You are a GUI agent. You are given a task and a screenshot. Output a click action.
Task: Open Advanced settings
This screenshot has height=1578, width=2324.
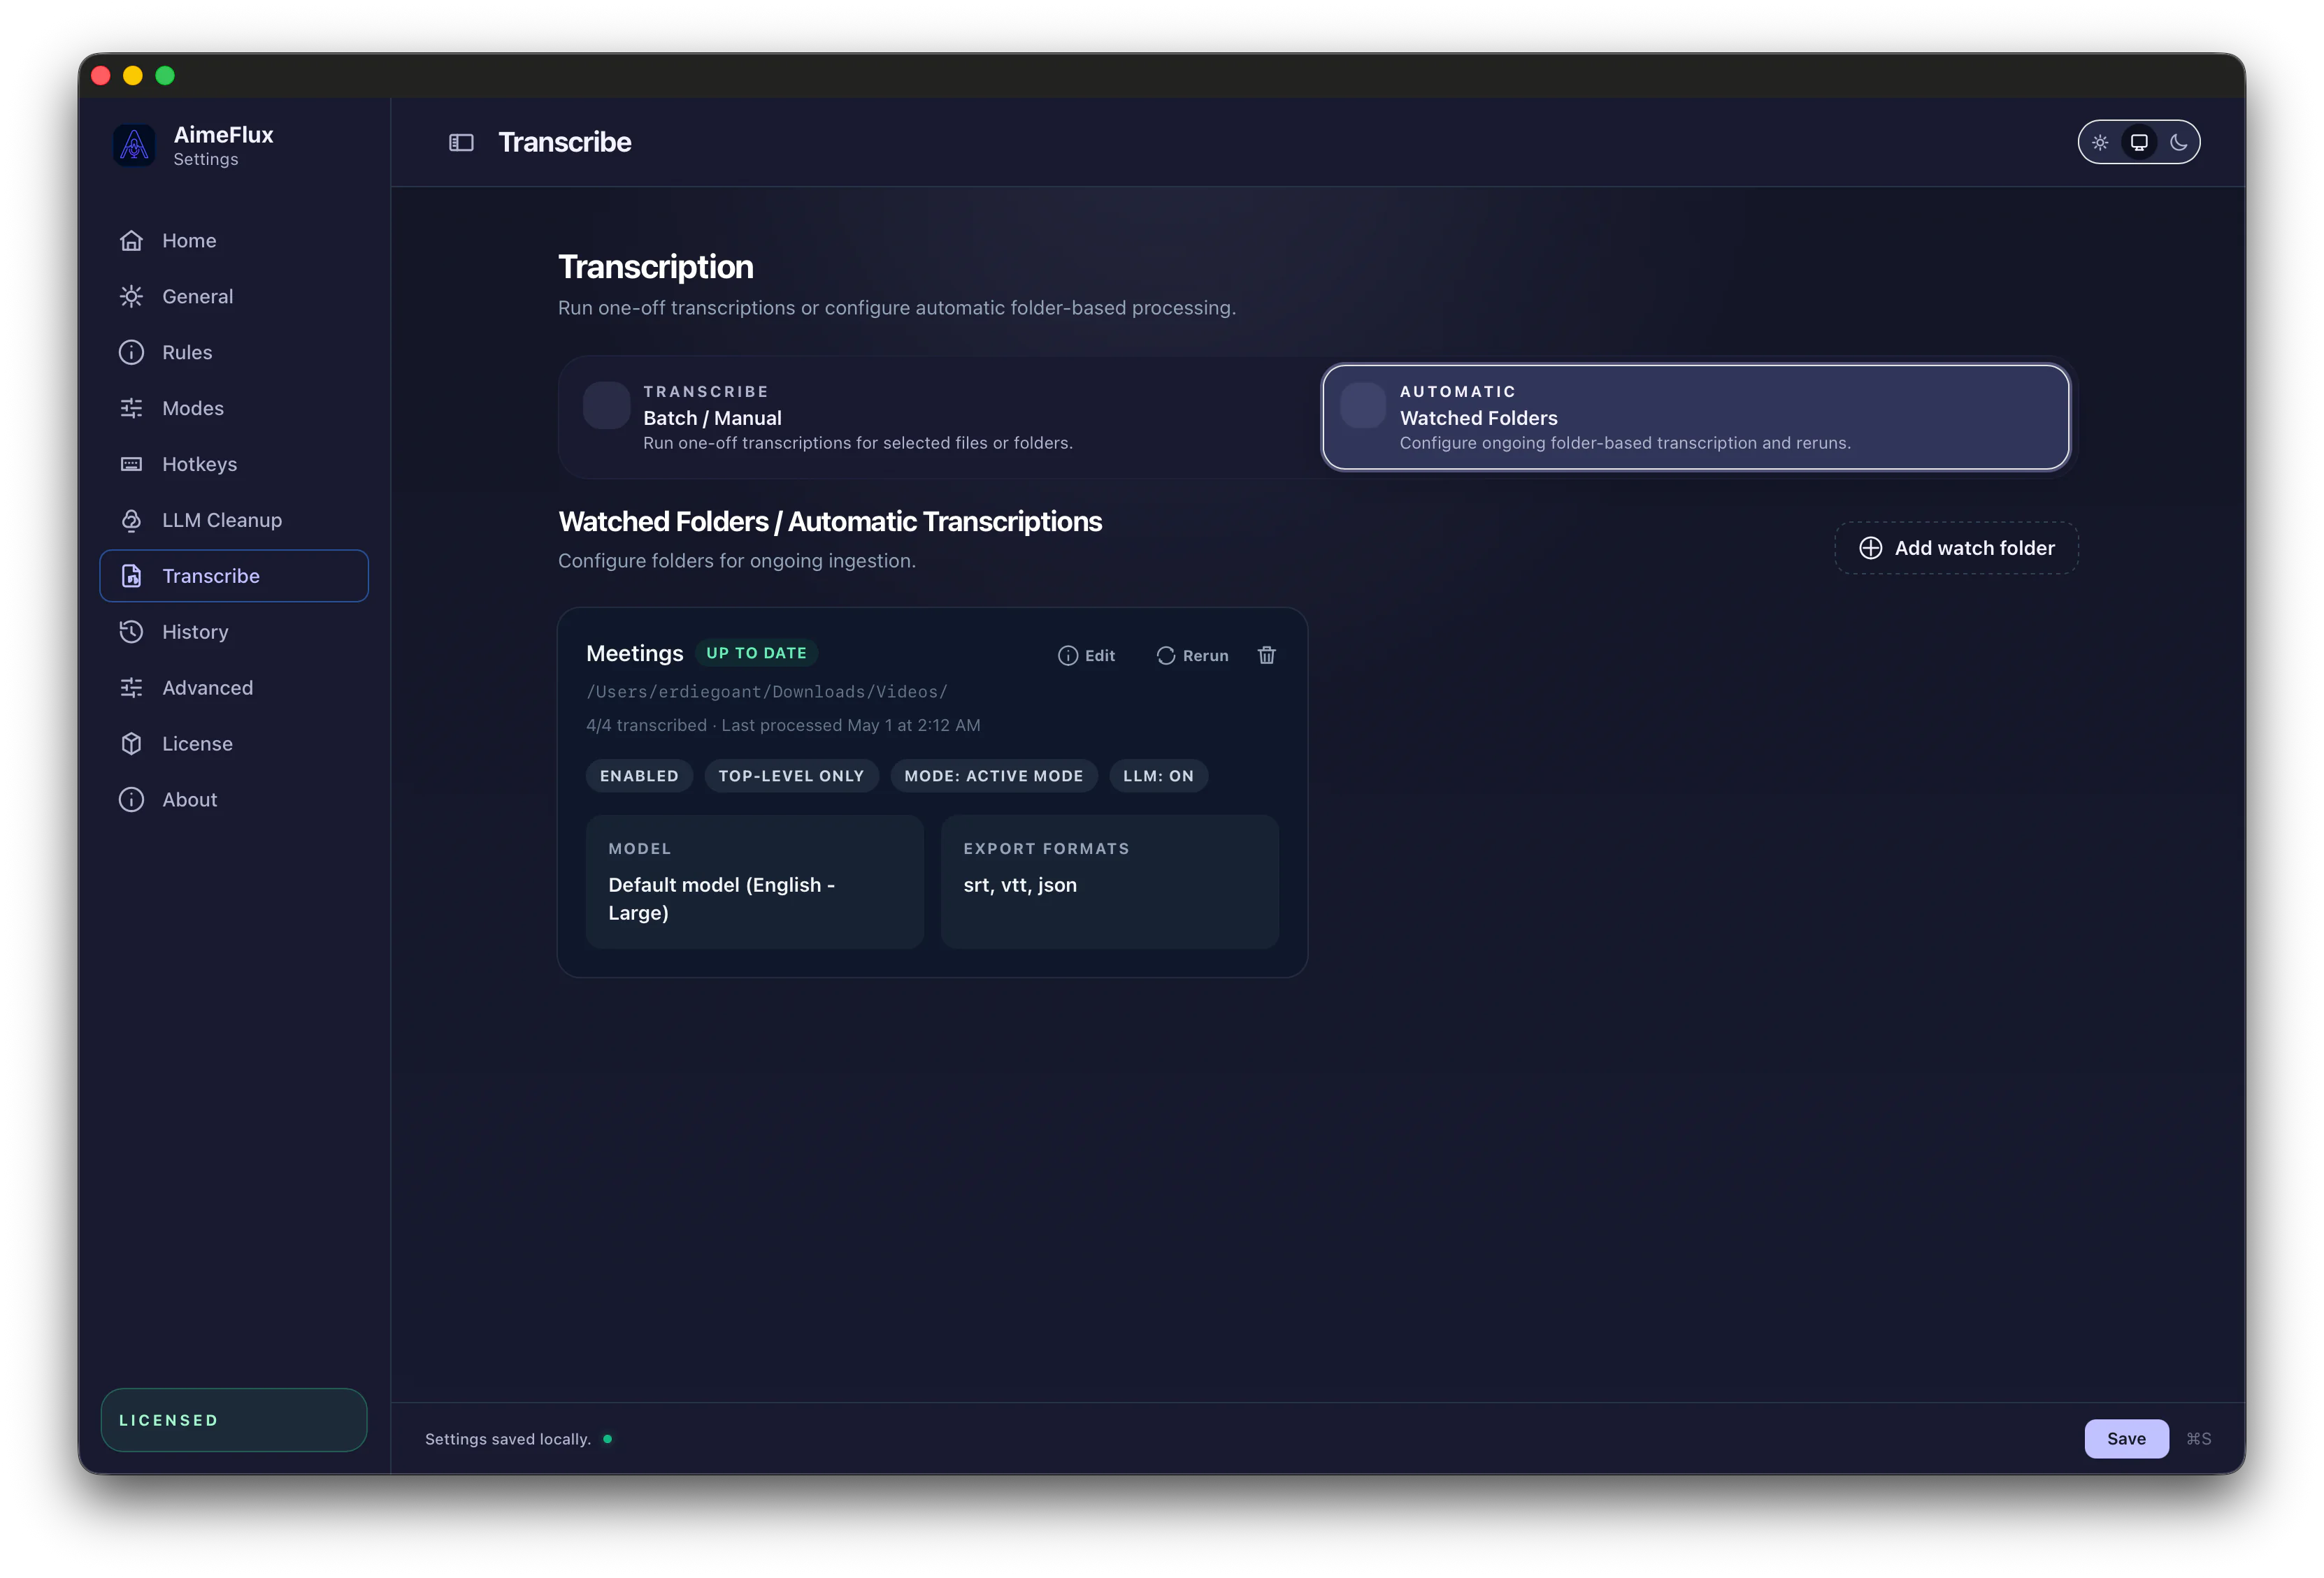[x=234, y=688]
